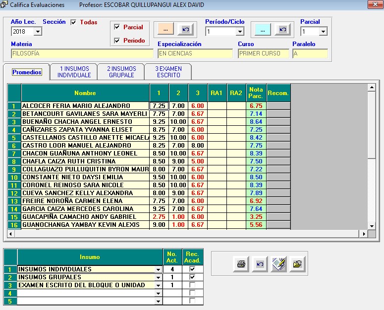This screenshot has width=384, height=310.
Task: Click the cyan ellipsis browse button
Action: [263, 30]
